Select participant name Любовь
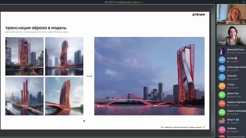This screenshot has height=138, width=246. pyautogui.click(x=231, y=128)
